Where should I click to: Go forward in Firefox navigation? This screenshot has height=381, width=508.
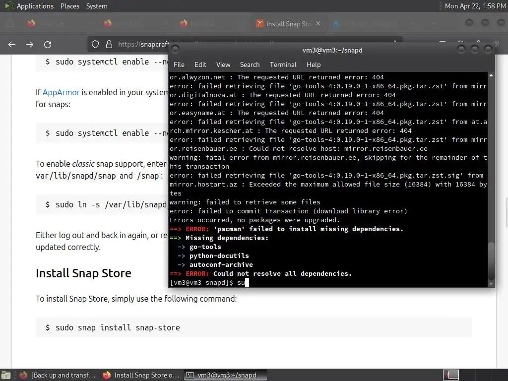point(30,44)
